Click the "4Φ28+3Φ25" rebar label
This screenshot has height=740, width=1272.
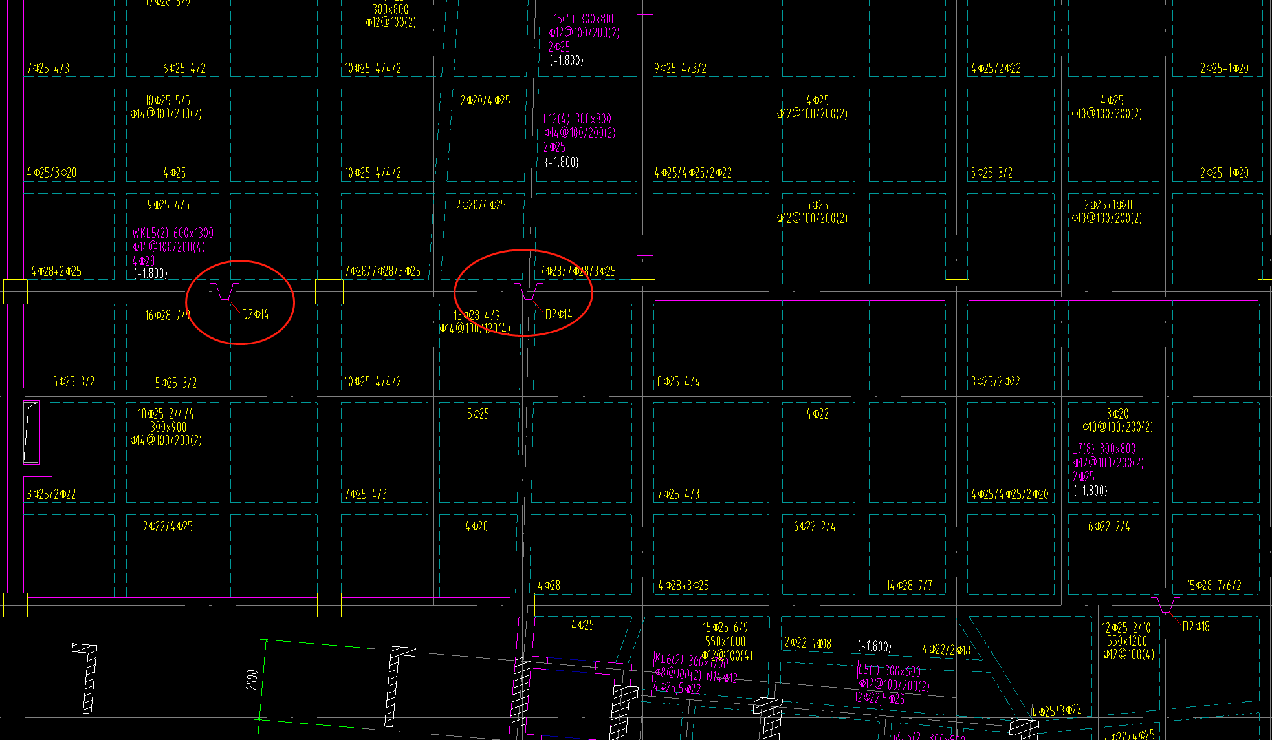point(683,586)
